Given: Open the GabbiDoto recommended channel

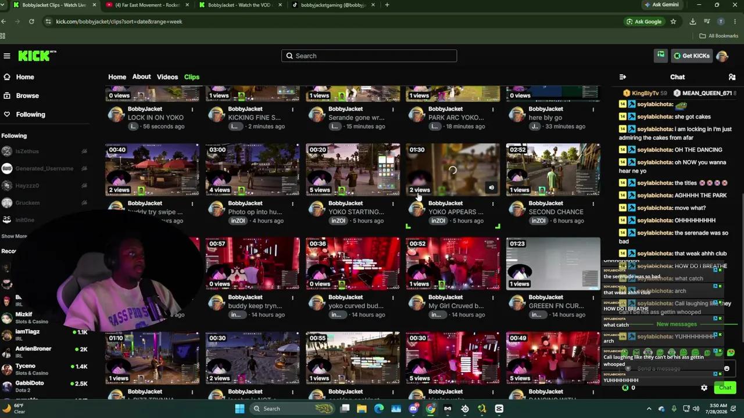Looking at the screenshot, I should click(44, 386).
